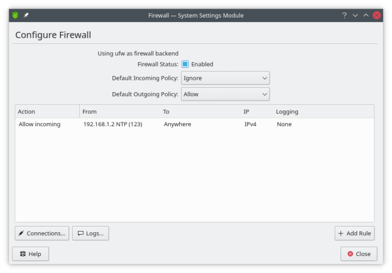Close window with the red X icon
This screenshot has width=392, height=273.
coord(377,15)
